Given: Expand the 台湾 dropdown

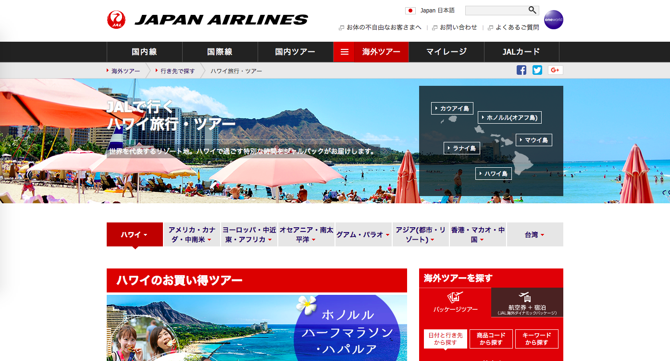Looking at the screenshot, I should [535, 234].
